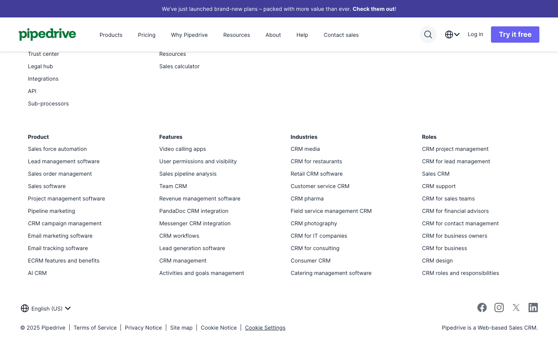
Task: Open Pipedrive's Instagram icon
Action: pyautogui.click(x=499, y=308)
